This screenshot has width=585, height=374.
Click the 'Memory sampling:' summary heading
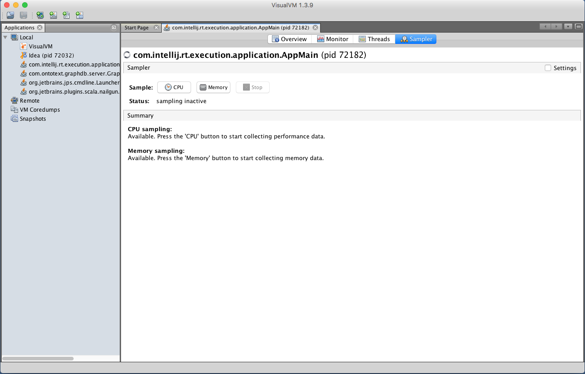[x=156, y=151]
